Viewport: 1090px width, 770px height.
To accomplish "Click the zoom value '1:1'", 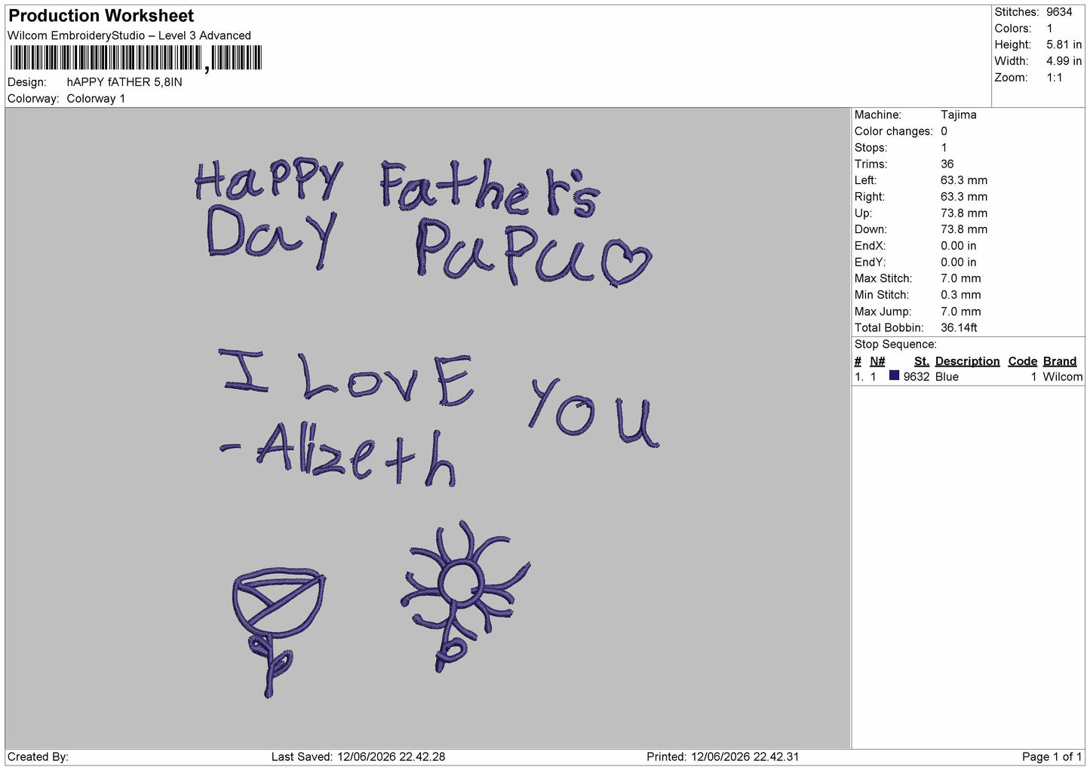I will pyautogui.click(x=1054, y=78).
